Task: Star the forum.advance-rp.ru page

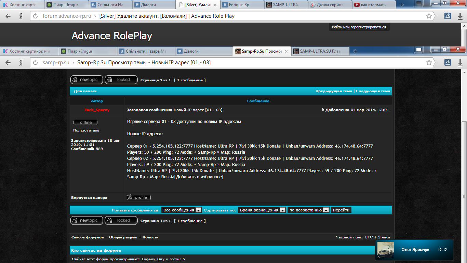Action: click(429, 16)
